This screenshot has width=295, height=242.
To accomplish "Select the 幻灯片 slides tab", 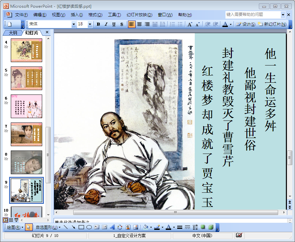I will tap(32, 33).
